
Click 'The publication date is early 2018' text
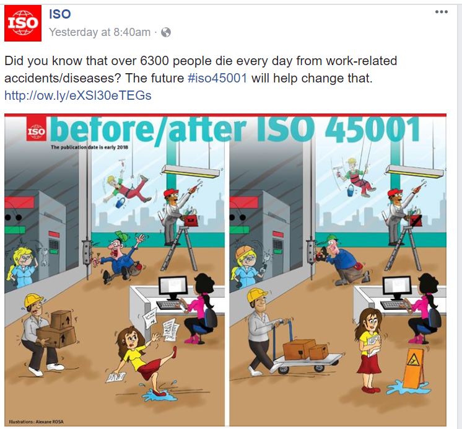(89, 147)
